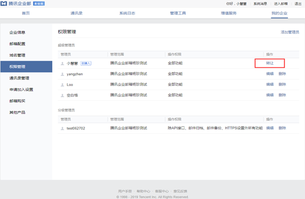Click the name test062702 in the sub-admin table
305x199 pixels.
(76, 128)
